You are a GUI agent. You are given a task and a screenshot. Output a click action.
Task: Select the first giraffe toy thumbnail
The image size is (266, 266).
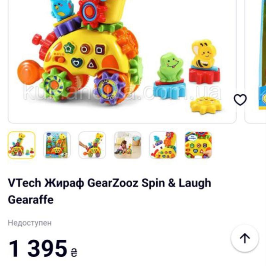click(x=22, y=145)
